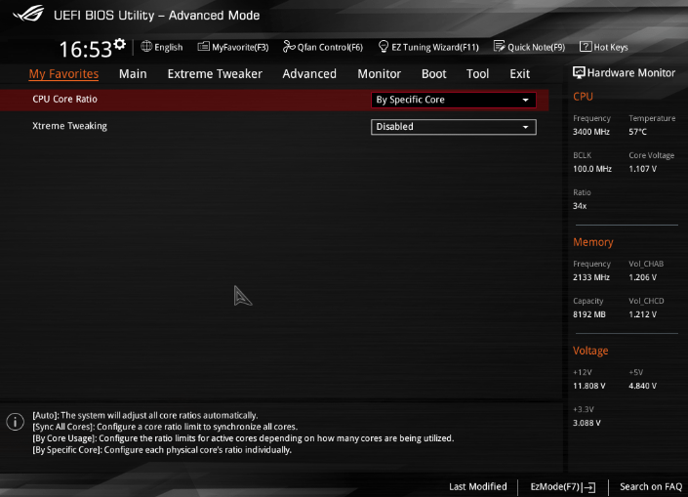Click the Vol_CHCD 1.212 V value

click(642, 314)
